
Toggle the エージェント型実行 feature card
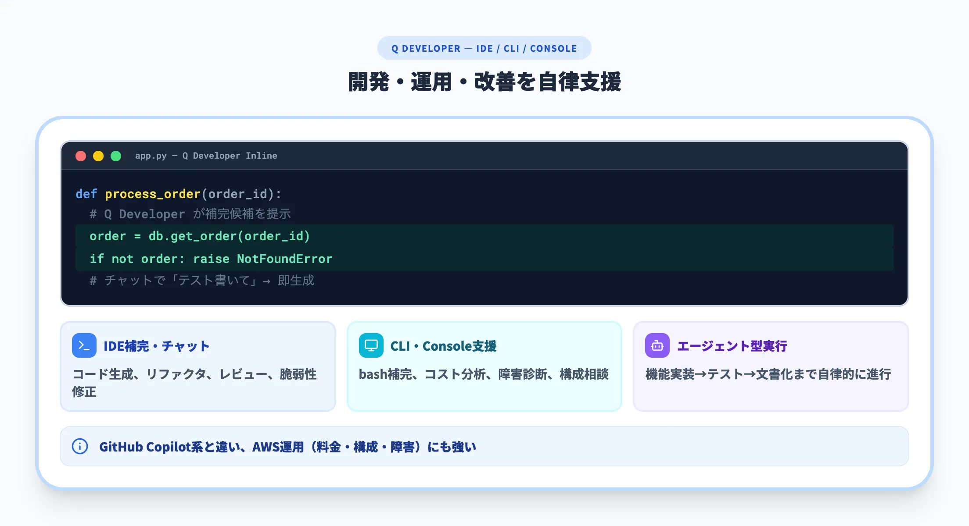pos(770,366)
